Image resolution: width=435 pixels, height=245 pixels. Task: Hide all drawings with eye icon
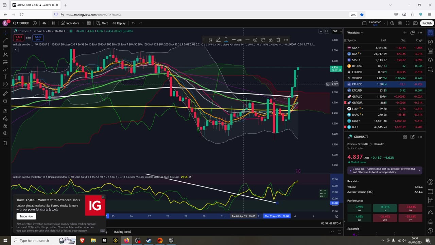5,133
